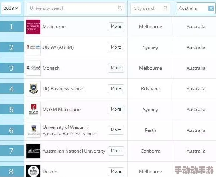Click the city Melbourne in Deakin row

(x=150, y=172)
